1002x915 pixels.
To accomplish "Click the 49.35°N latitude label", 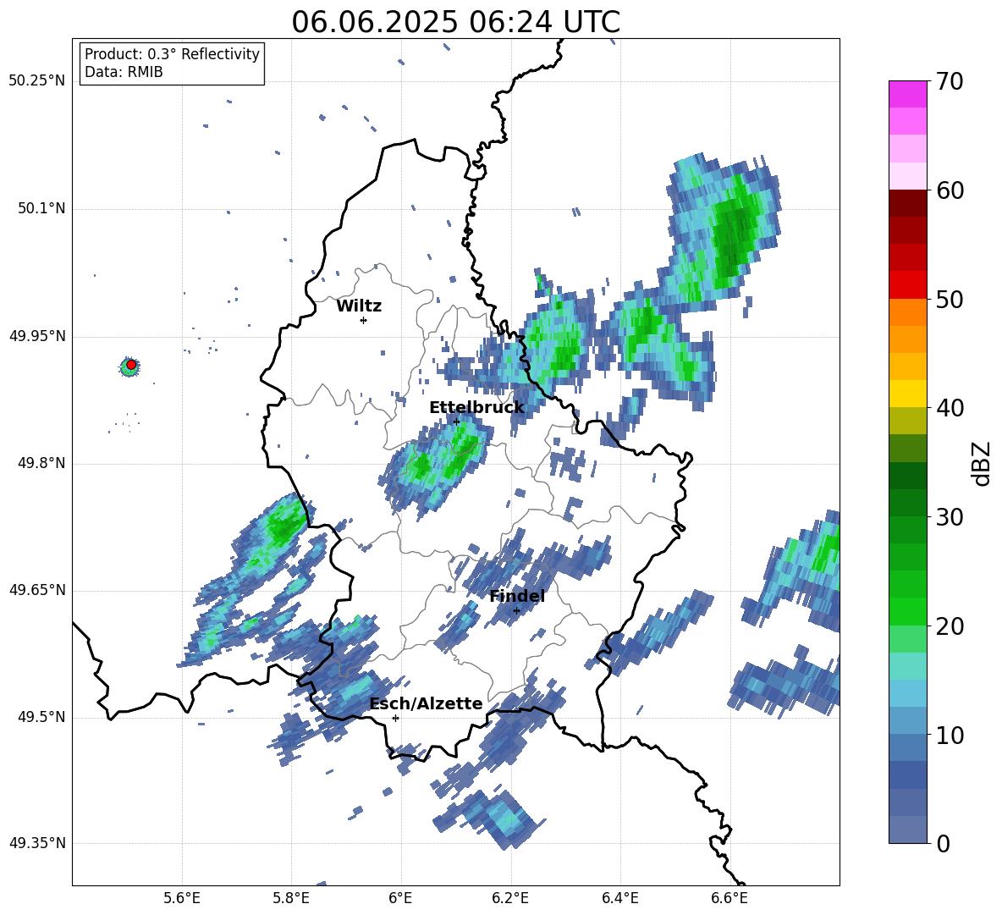I will click(x=37, y=843).
